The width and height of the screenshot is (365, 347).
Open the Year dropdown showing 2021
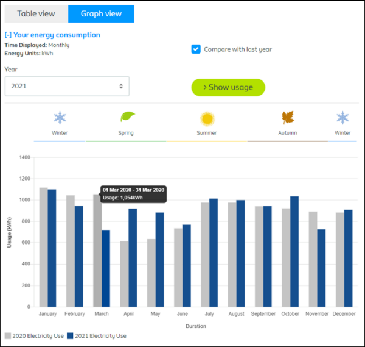click(67, 86)
